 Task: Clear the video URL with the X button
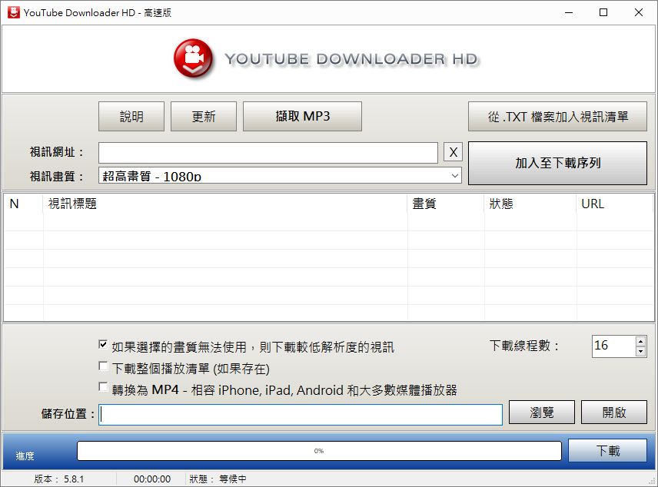click(454, 152)
